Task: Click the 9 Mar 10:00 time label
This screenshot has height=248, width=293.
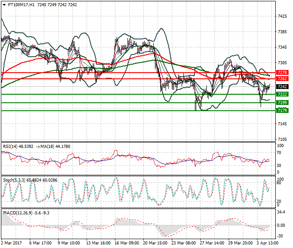Action: [x=69, y=243]
